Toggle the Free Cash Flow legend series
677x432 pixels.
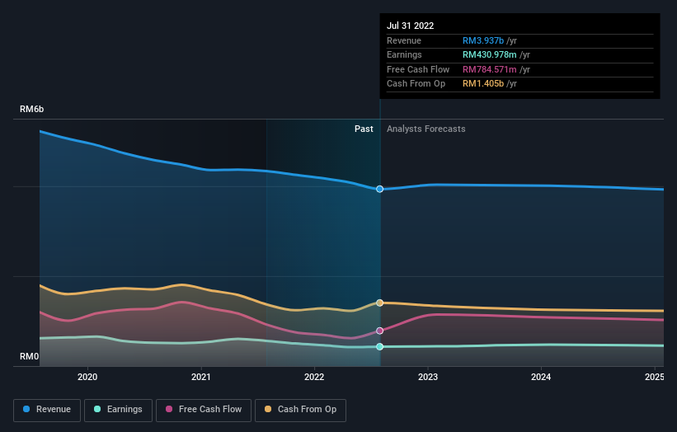(204, 410)
